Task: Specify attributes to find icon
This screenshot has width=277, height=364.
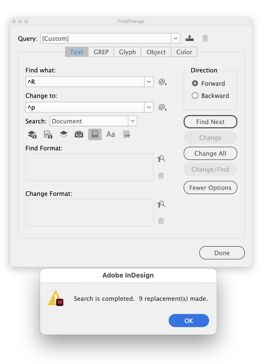Action: [161, 159]
